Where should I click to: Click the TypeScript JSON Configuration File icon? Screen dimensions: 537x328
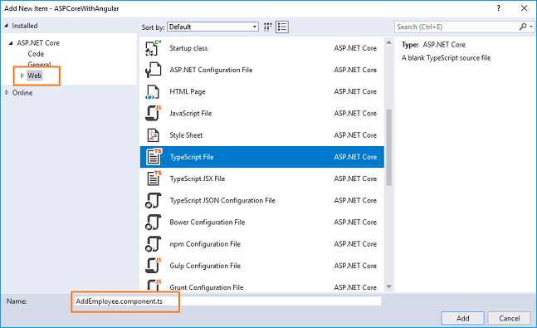click(x=153, y=200)
